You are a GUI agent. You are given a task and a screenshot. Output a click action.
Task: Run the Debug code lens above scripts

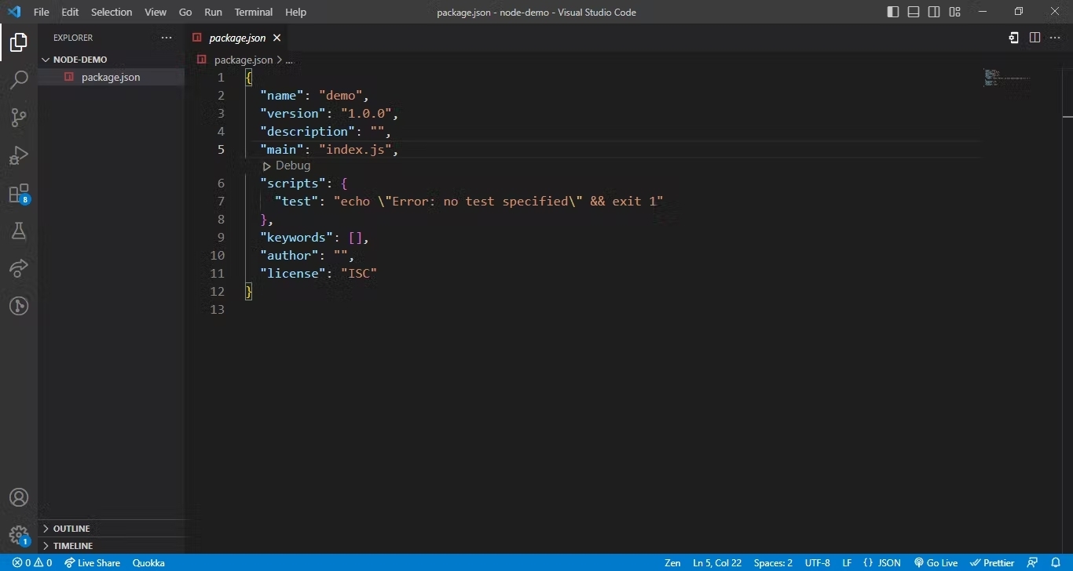click(x=287, y=165)
